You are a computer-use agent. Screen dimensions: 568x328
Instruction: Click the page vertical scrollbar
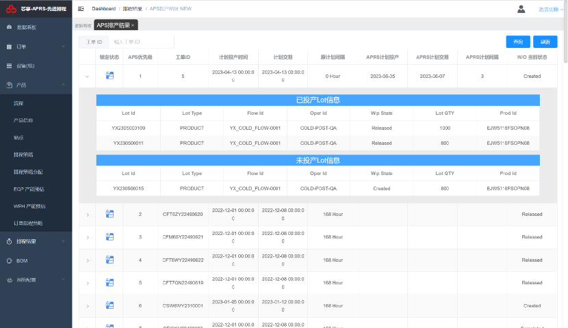click(565, 33)
